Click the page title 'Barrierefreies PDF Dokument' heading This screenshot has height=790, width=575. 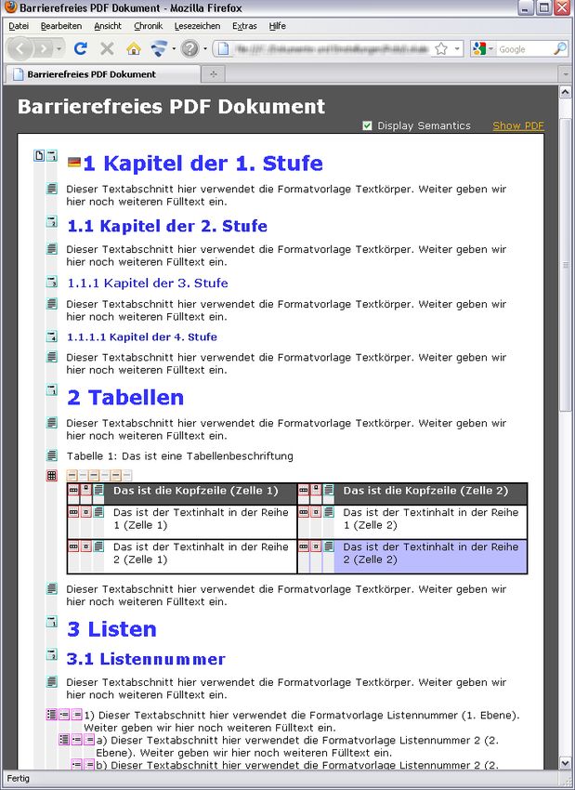[171, 106]
